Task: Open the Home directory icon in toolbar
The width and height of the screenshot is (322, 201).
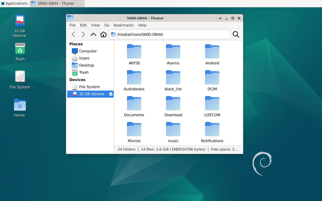Action: tap(103, 34)
